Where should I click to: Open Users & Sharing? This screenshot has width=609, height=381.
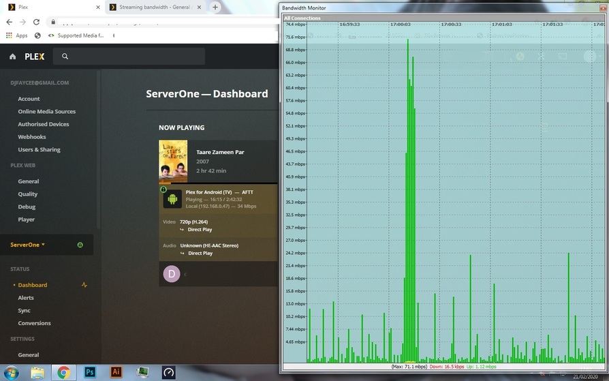click(39, 149)
